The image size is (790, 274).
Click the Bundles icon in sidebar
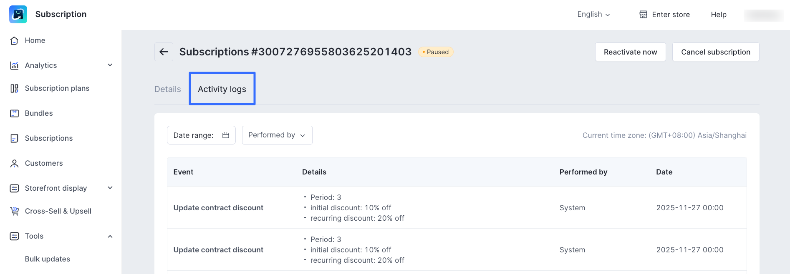click(14, 113)
